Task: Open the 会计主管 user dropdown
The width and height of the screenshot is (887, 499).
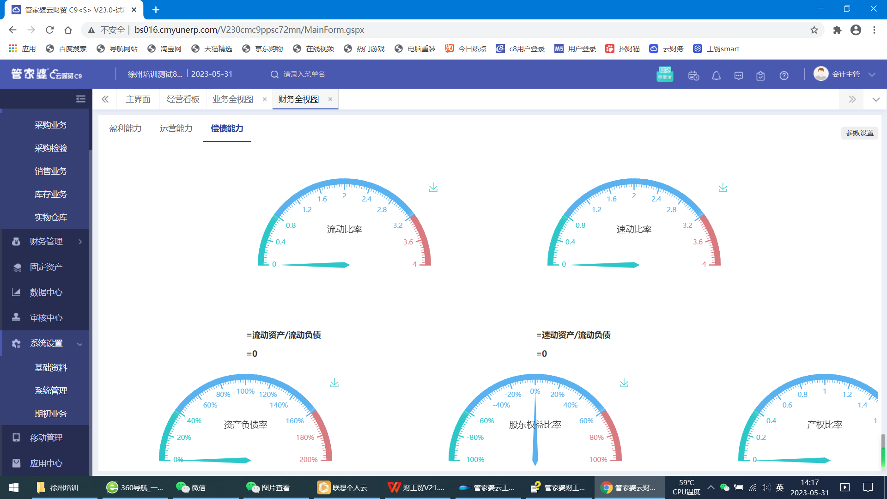Action: point(845,74)
